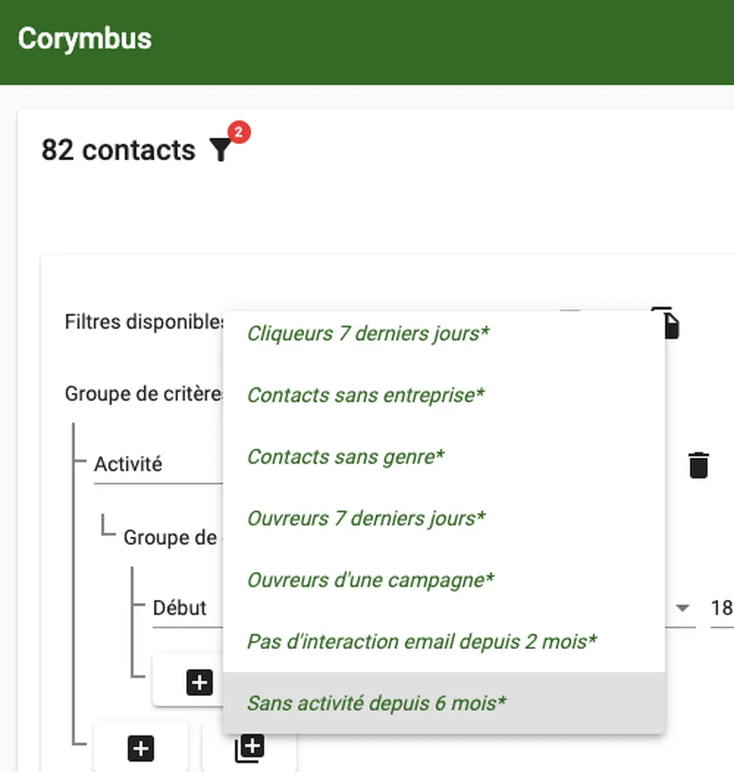The height and width of the screenshot is (772, 734).
Task: Click the Corymbus app title
Action: (85, 39)
